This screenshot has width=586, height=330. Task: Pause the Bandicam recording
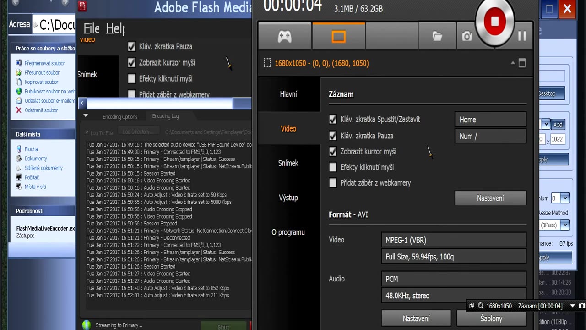(522, 36)
